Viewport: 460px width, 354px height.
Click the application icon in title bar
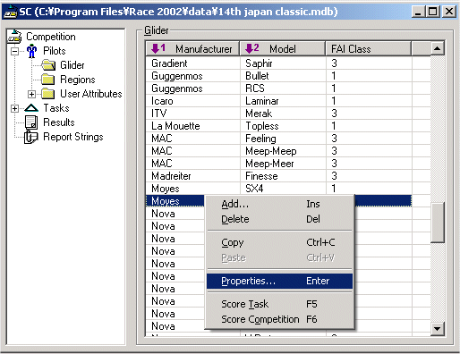pyautogui.click(x=10, y=12)
